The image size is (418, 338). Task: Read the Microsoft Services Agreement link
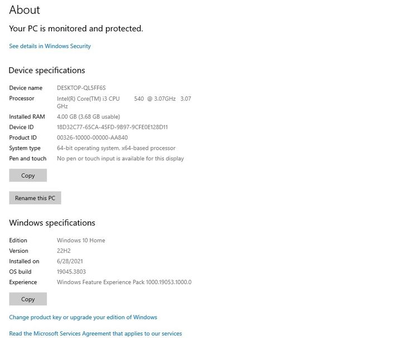[95, 334]
